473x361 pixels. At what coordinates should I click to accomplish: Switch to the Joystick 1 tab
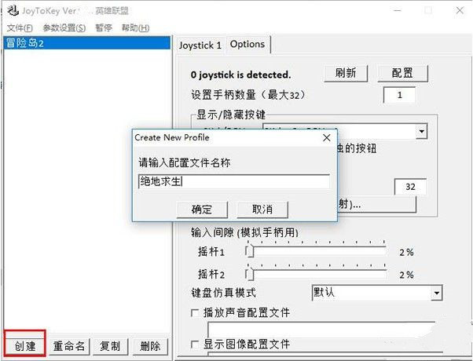200,46
